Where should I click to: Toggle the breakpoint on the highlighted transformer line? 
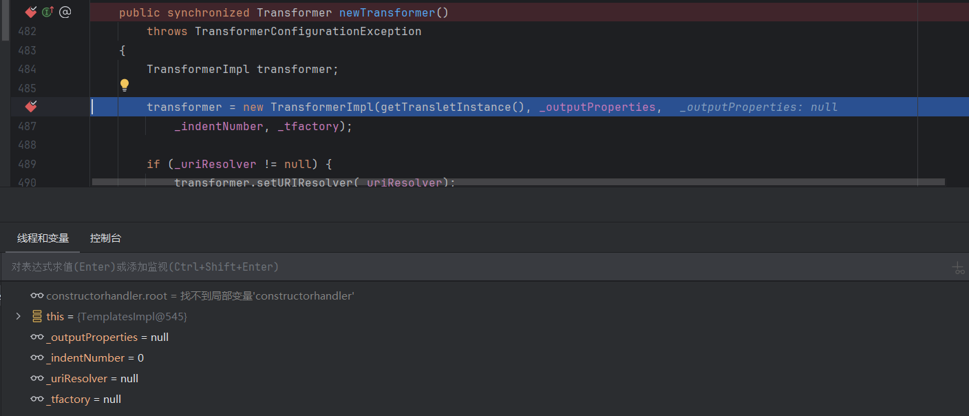coord(31,107)
